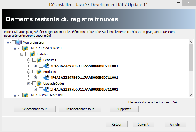Click the puzzle key icon under UpgradeCodes

tap(46, 89)
